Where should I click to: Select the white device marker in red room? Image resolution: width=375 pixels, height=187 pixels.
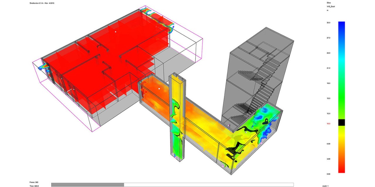coord(115,32)
